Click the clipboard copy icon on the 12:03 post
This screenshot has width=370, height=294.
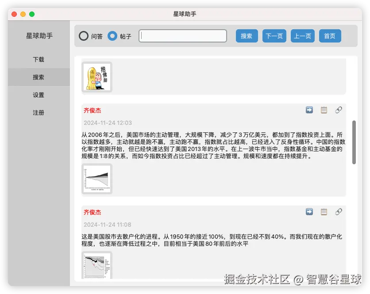click(324, 110)
